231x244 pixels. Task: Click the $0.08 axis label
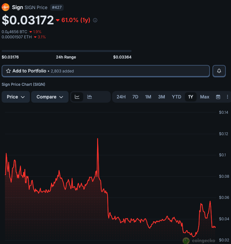[224, 176]
